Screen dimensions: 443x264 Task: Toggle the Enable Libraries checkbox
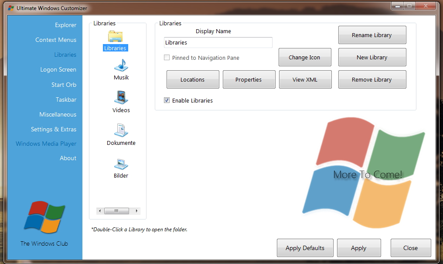click(x=167, y=100)
